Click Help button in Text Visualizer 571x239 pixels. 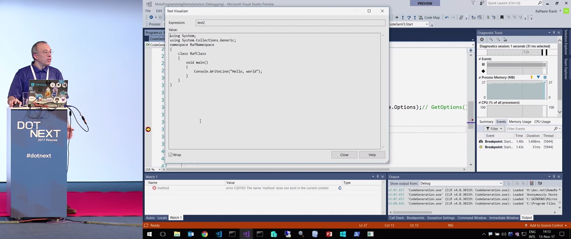pyautogui.click(x=372, y=155)
